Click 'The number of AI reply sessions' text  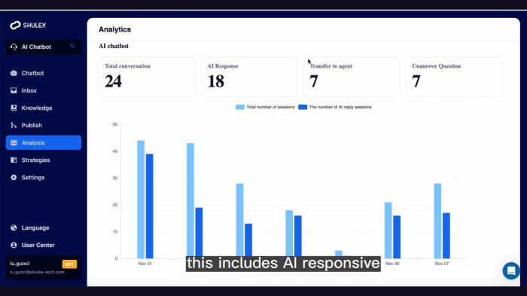340,107
